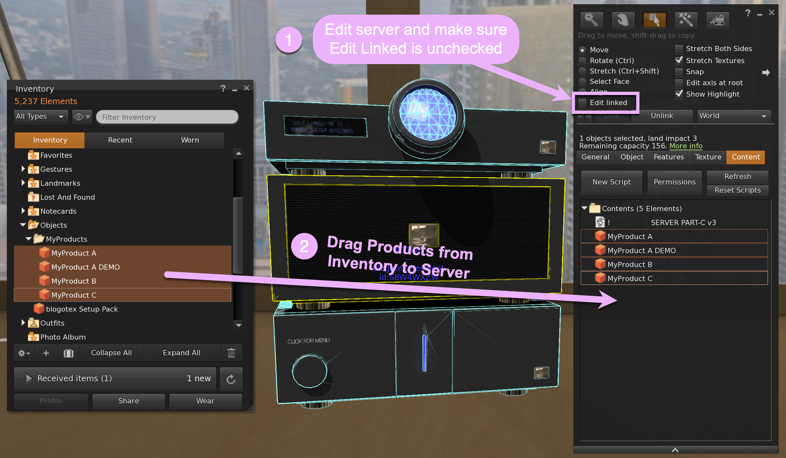Screen dimensions: 786x458
Task: Uncheck Stretch Textures option
Action: coord(679,61)
